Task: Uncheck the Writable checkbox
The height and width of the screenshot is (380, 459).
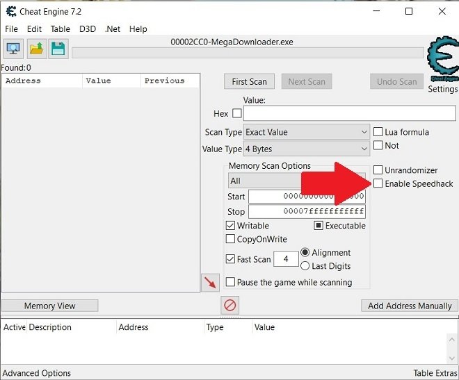Action: (x=230, y=226)
